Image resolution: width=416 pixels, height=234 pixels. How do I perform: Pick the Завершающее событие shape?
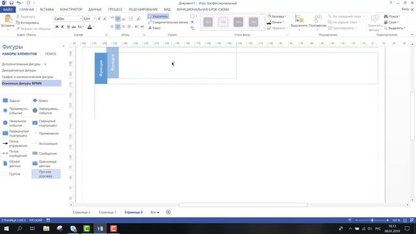tap(45, 110)
